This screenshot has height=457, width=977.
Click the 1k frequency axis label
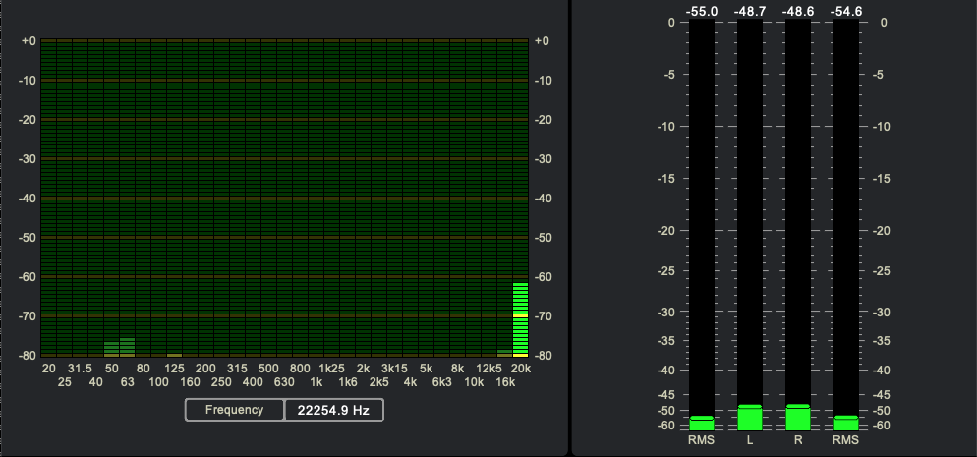pos(316,381)
